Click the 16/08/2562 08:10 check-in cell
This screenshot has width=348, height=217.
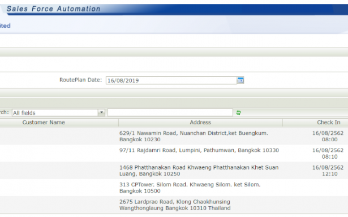pyautogui.click(x=328, y=153)
